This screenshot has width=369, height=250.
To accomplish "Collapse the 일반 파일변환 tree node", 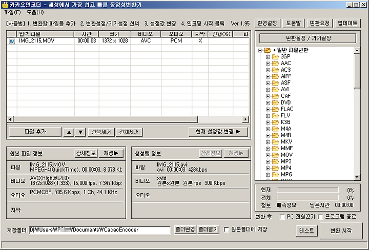I will click(x=260, y=50).
